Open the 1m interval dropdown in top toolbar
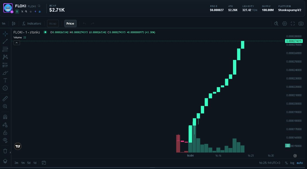 click(4, 23)
